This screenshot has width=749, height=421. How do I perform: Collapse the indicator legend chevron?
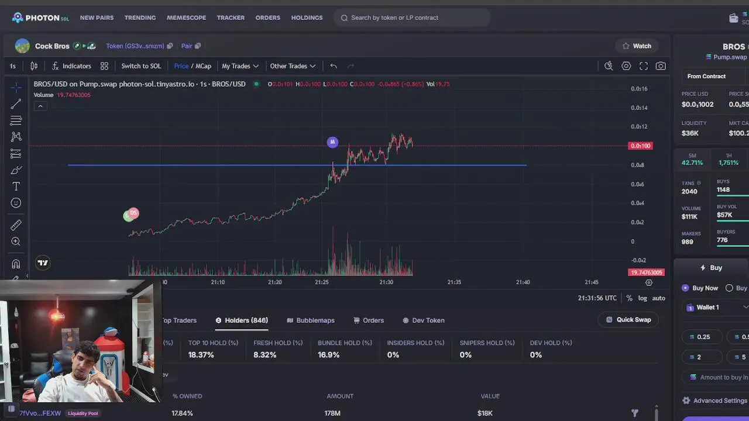tap(40, 106)
